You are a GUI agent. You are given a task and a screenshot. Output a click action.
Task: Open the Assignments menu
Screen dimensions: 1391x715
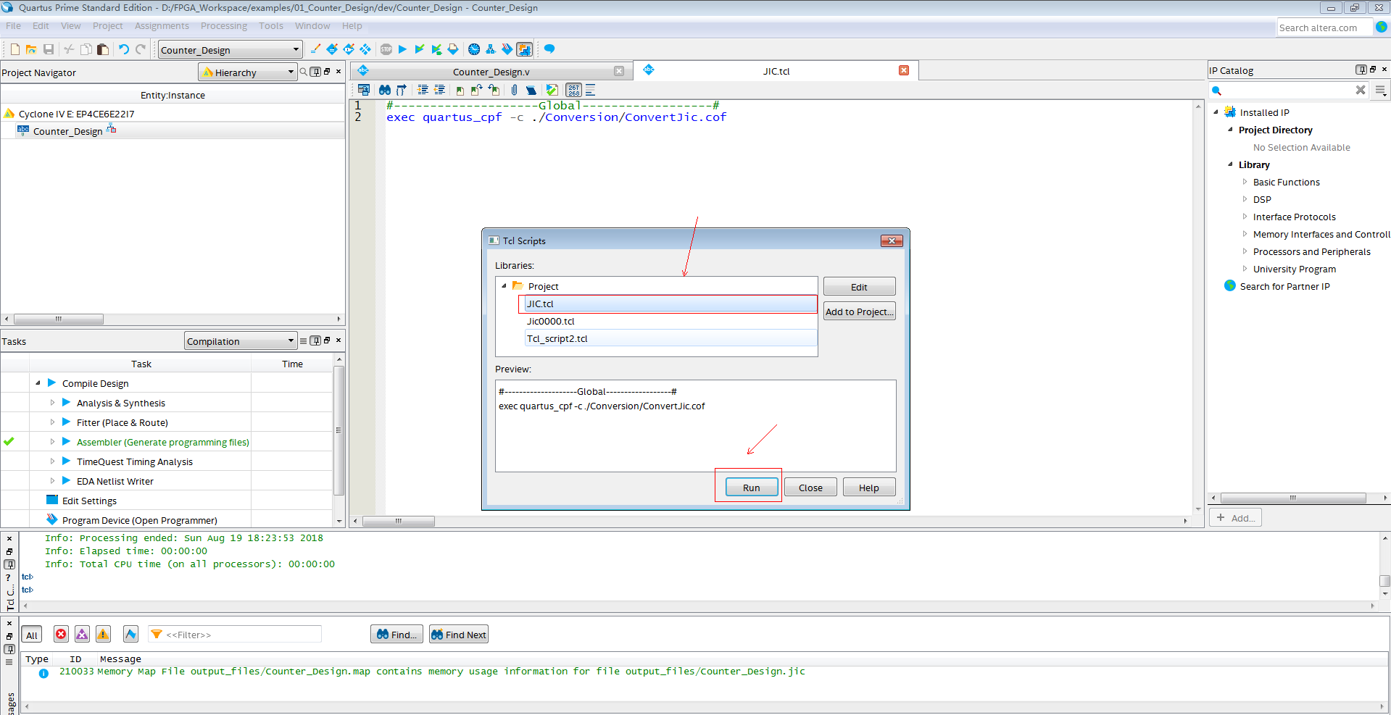[x=162, y=25]
